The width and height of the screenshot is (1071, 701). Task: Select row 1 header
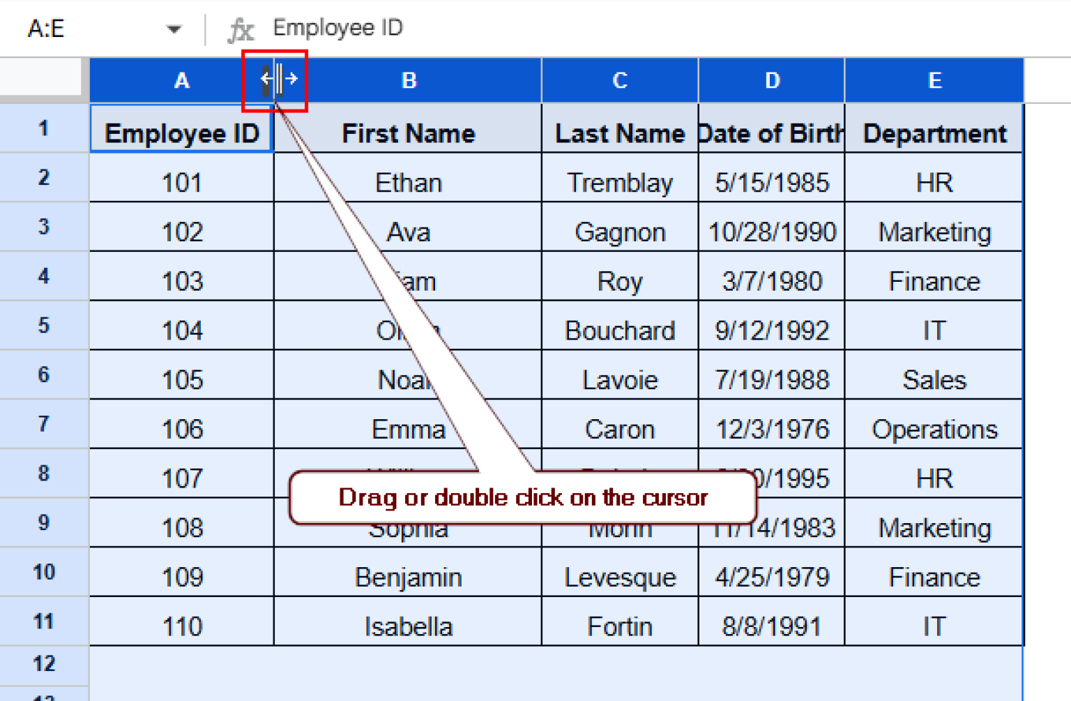44,129
